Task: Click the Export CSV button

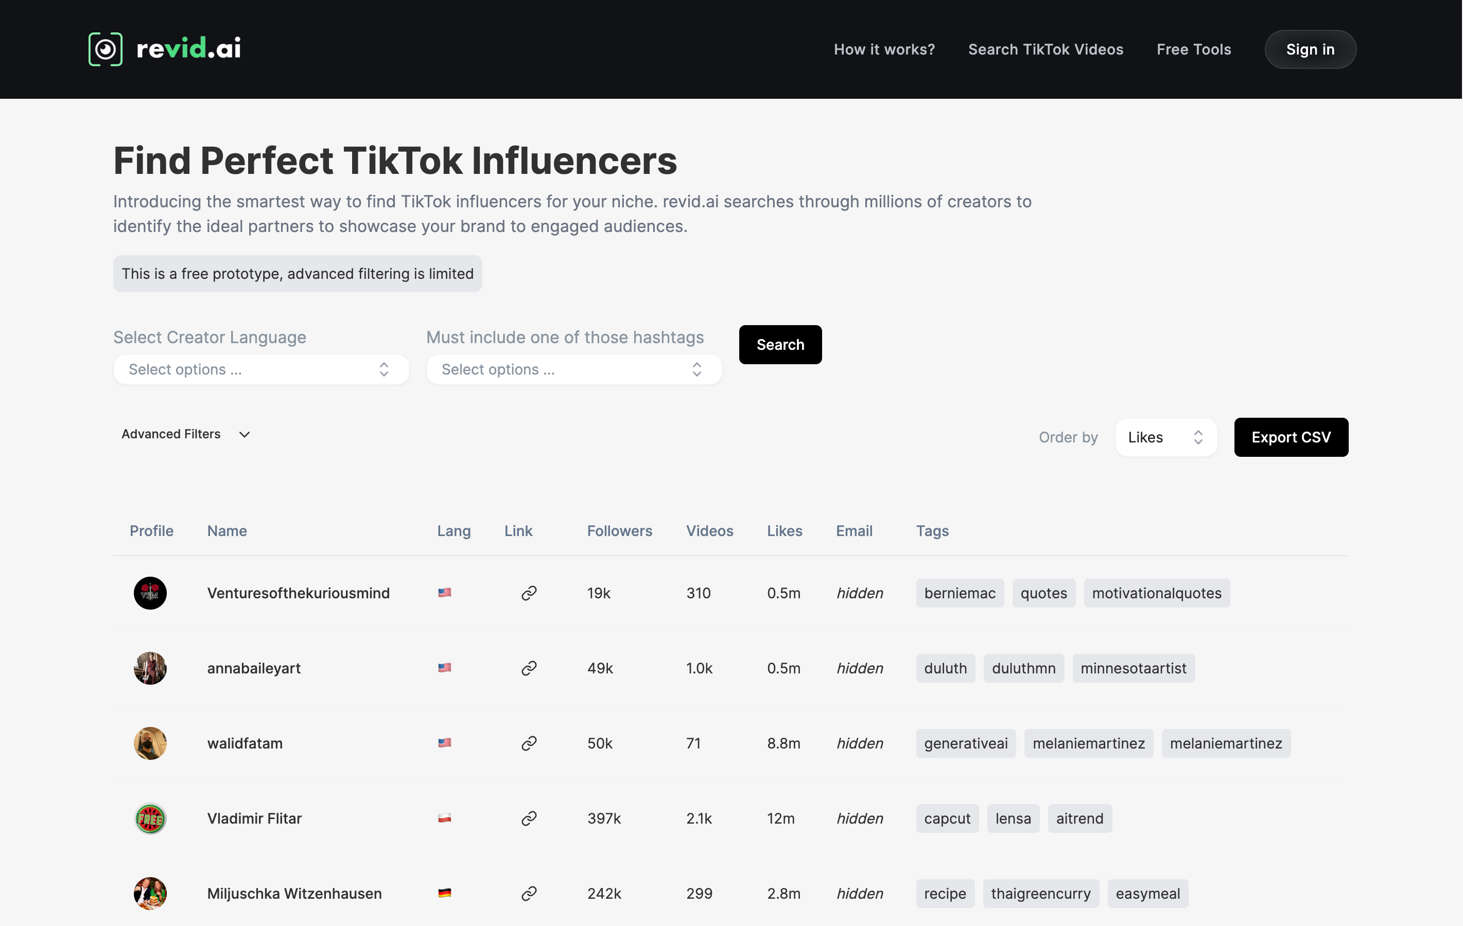Action: tap(1291, 437)
